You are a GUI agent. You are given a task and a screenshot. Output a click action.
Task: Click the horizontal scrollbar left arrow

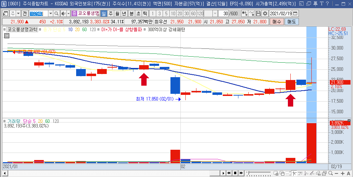coord(5,173)
